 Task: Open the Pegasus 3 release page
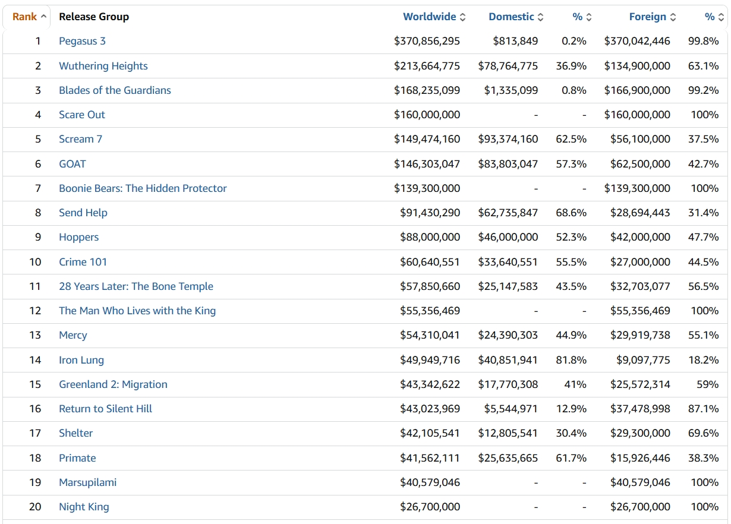pos(82,41)
